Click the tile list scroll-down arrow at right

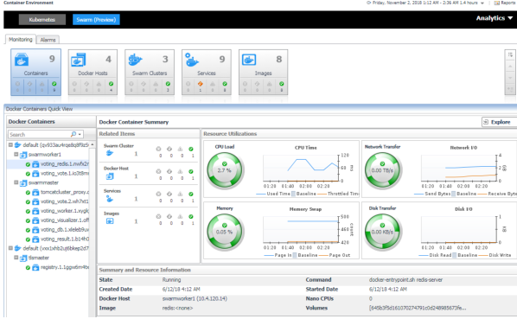click(510, 78)
